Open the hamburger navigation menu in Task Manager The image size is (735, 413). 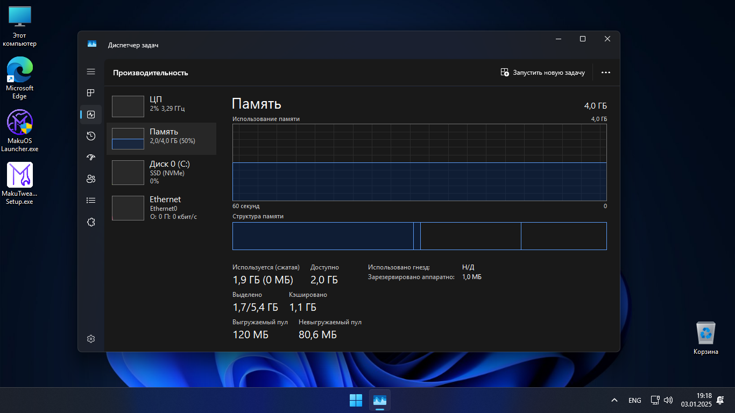91,72
